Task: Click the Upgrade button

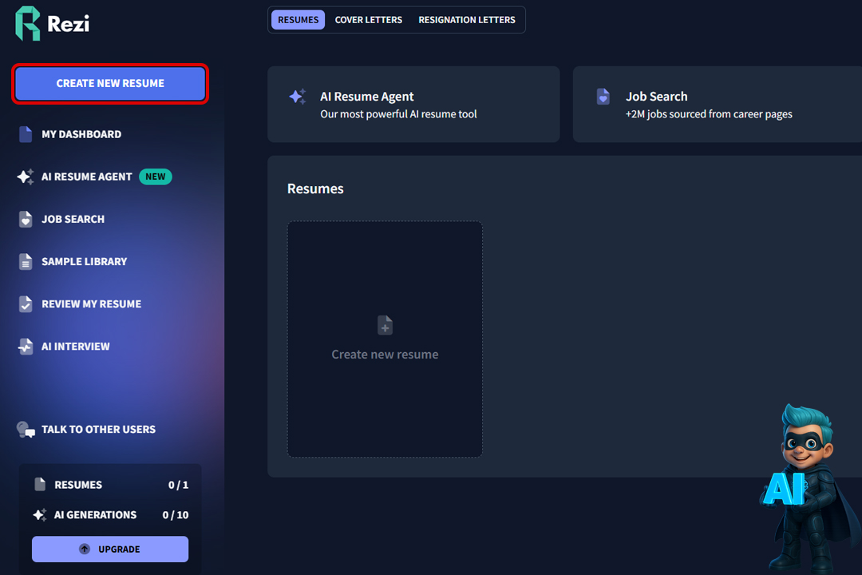Action: 110,549
